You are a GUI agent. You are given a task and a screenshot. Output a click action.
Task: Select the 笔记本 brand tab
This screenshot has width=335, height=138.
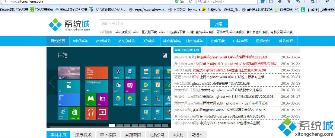pos(197,135)
